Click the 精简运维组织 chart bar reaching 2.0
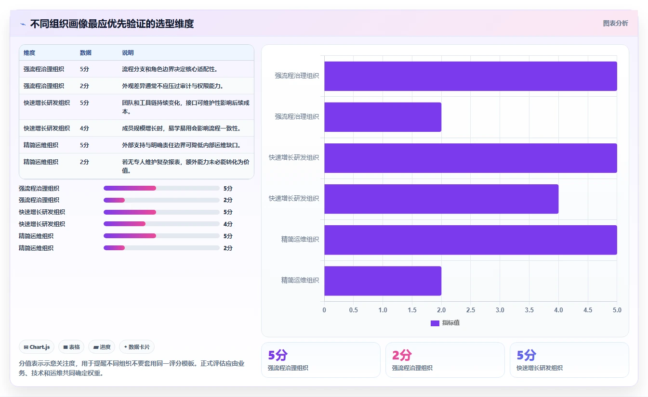 [383, 281]
